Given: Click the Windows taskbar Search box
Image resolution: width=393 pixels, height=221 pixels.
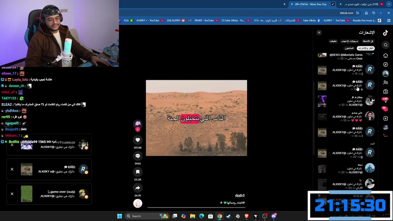Looking at the screenshot, I should click(147, 216).
